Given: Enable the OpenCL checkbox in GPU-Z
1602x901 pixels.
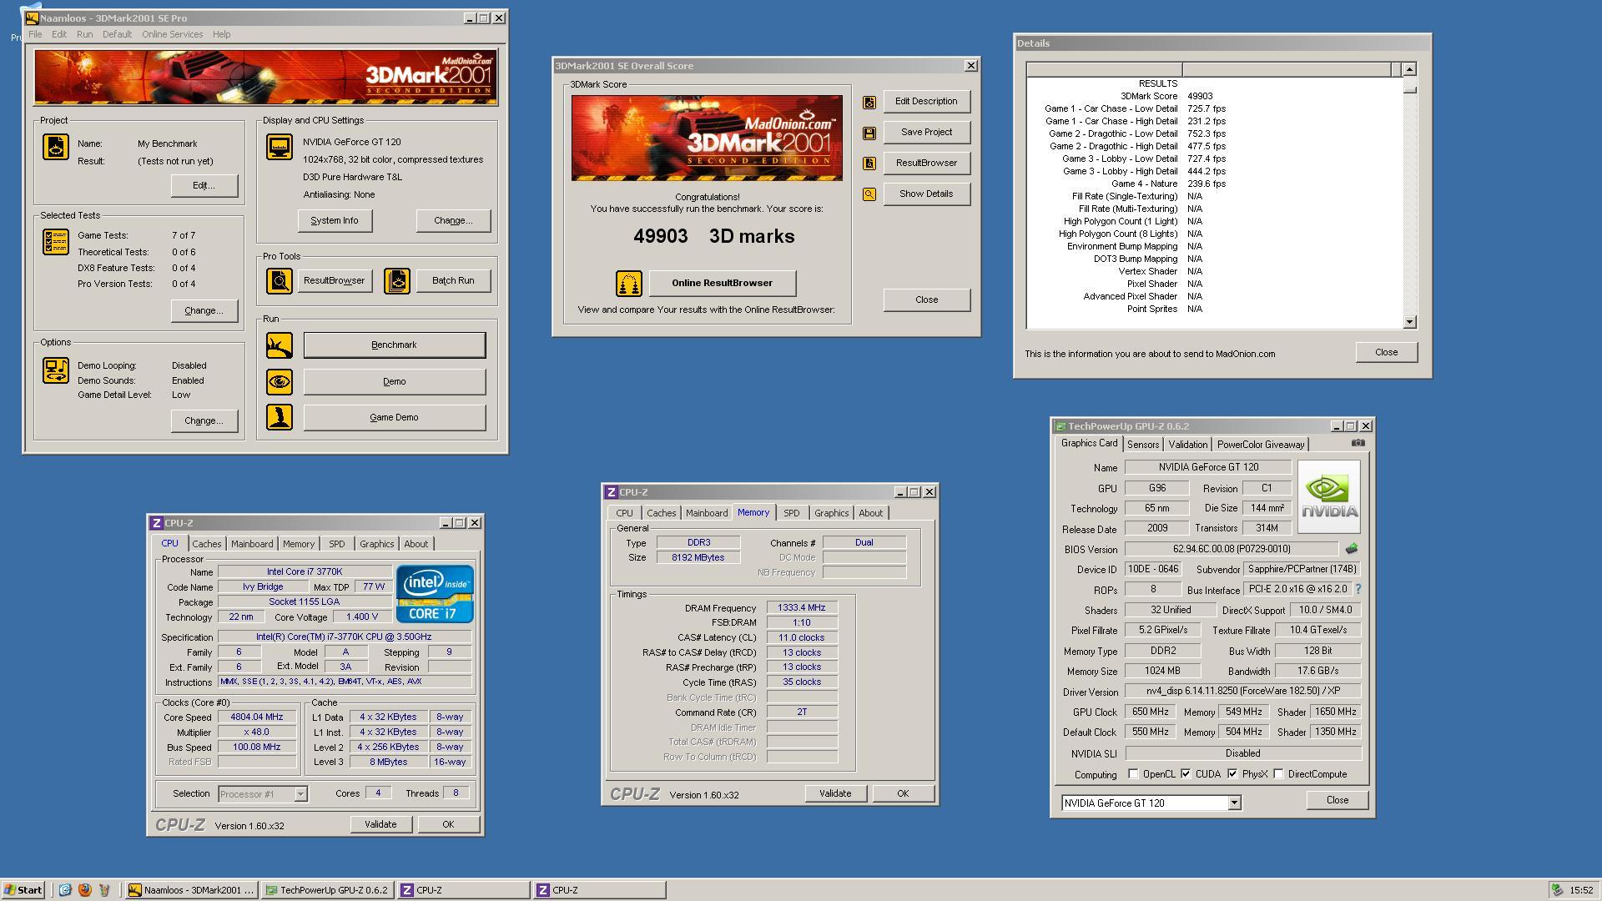Looking at the screenshot, I should tap(1133, 774).
